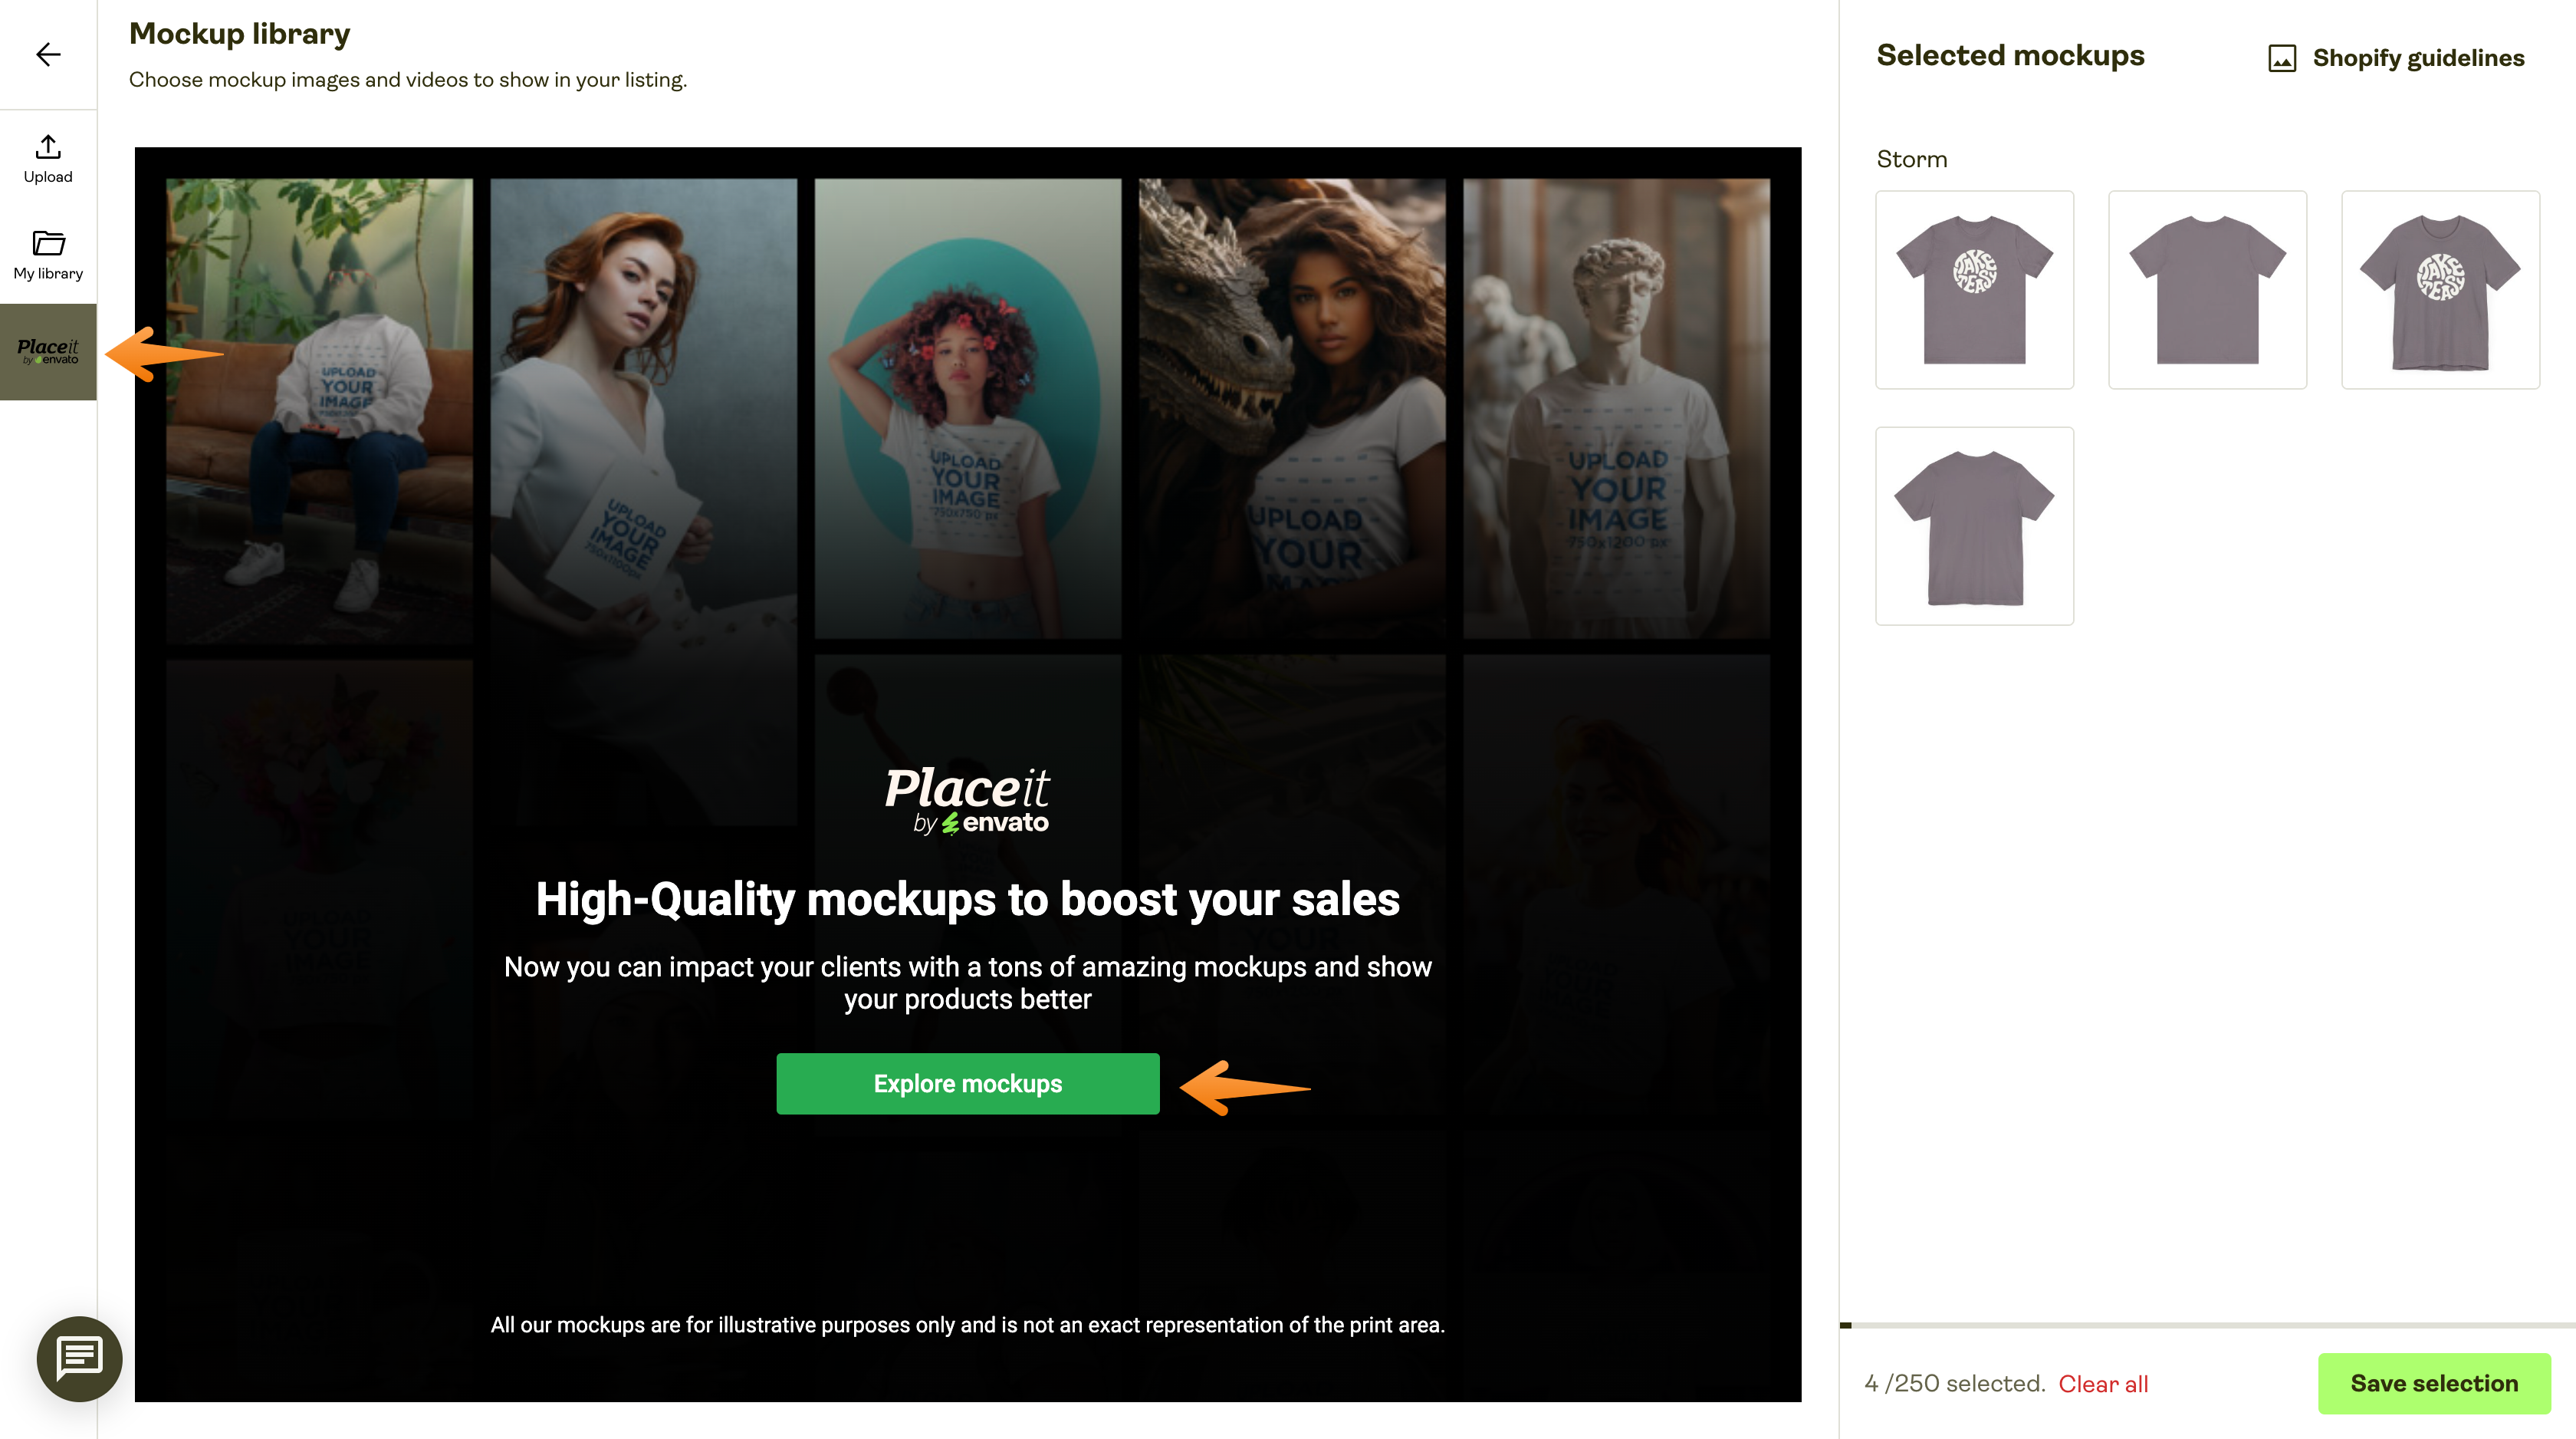Select the blank Storm tee in second row
The image size is (2576, 1439).
(x=1974, y=526)
